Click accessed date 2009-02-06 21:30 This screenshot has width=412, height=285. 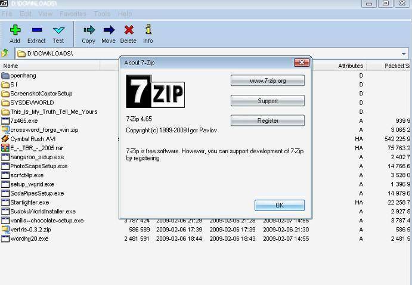pos(286,230)
